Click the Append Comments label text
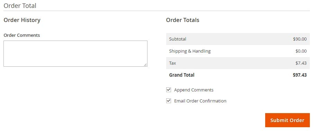314x131 pixels. click(x=194, y=90)
